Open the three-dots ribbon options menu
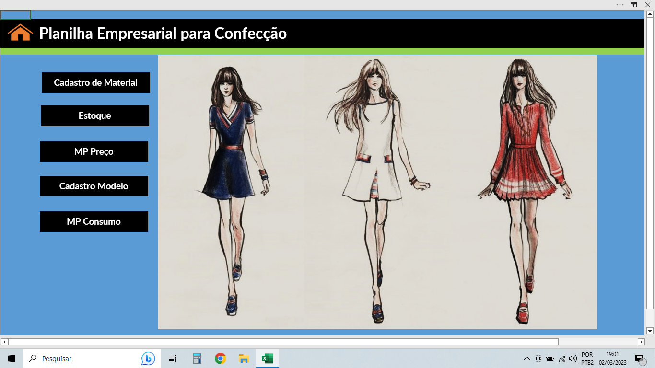655x368 pixels. (620, 5)
